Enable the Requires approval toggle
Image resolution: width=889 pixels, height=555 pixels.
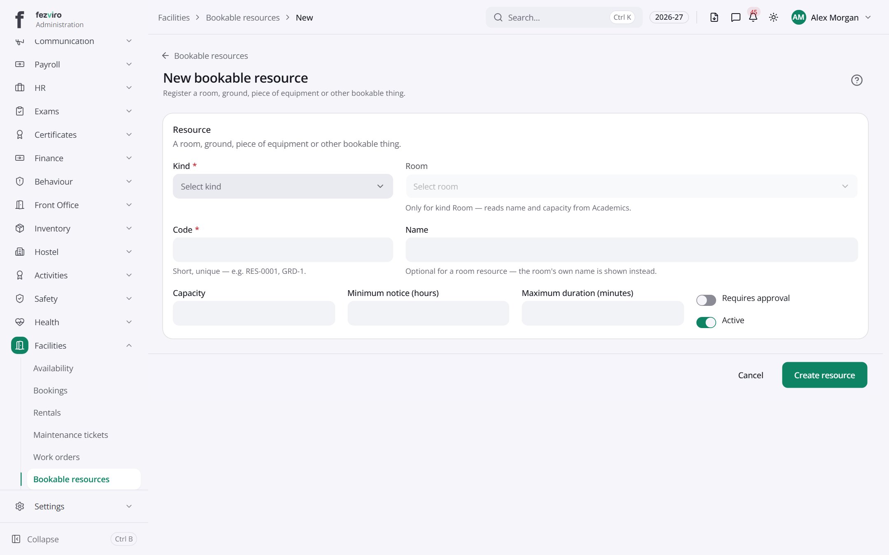click(x=706, y=300)
